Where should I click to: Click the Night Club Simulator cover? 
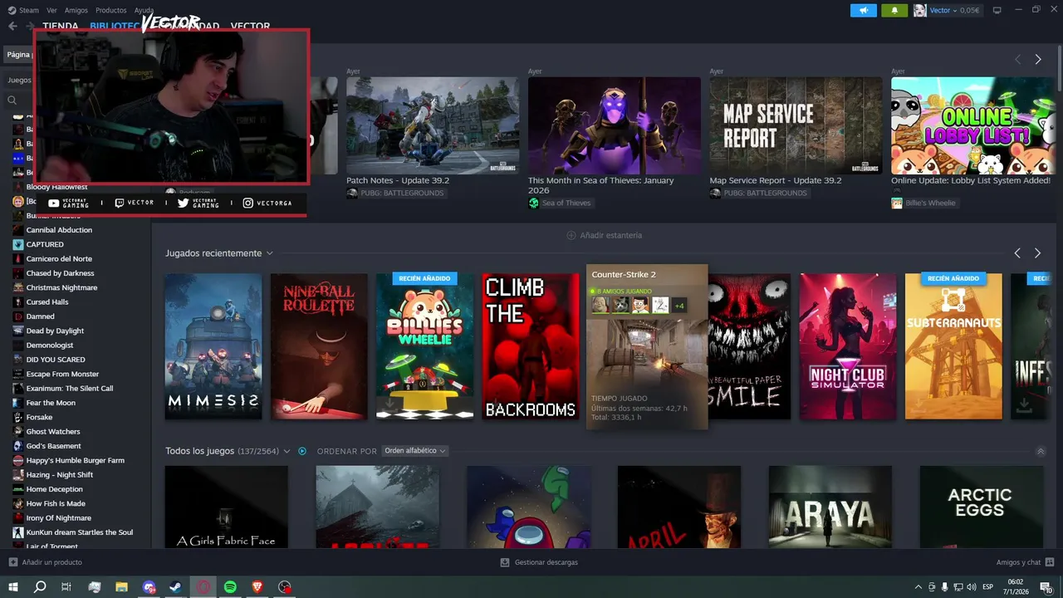[848, 346]
